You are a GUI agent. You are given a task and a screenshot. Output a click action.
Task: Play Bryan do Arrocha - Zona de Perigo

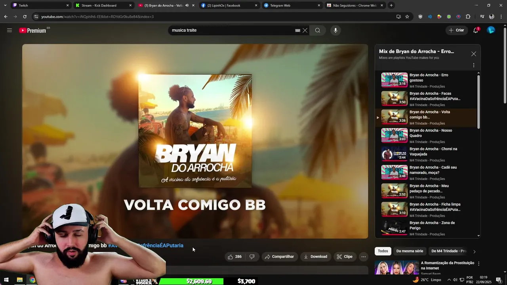(426, 228)
